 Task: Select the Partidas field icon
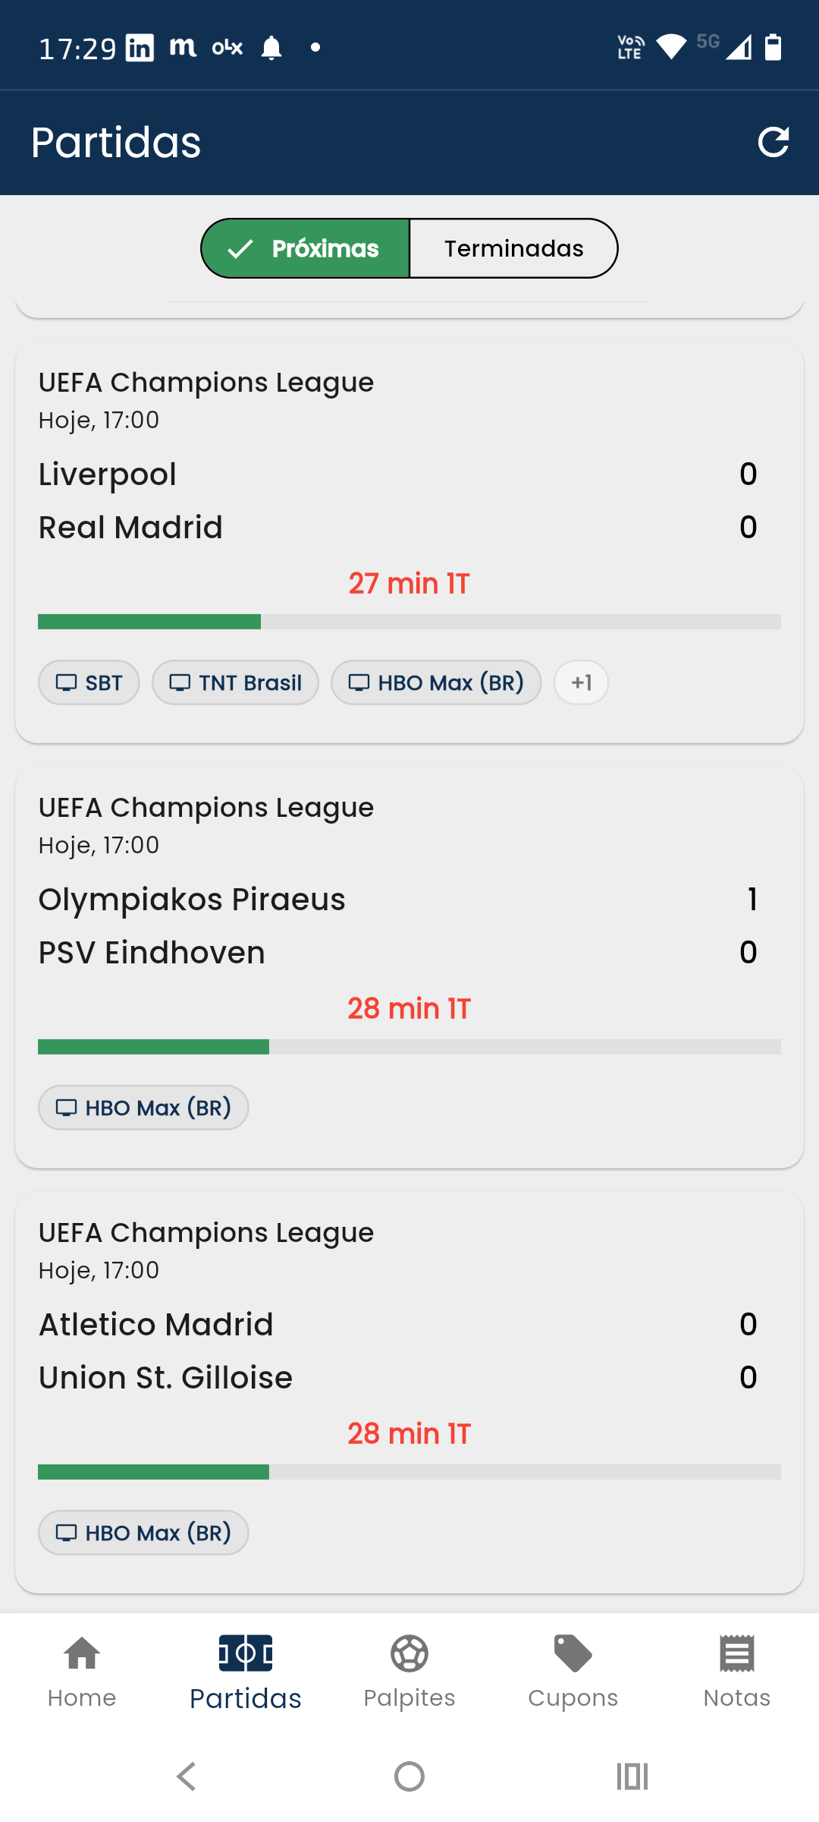246,1653
